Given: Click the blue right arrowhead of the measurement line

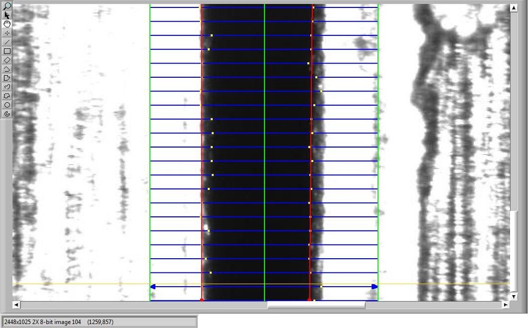Looking at the screenshot, I should pyautogui.click(x=374, y=287).
